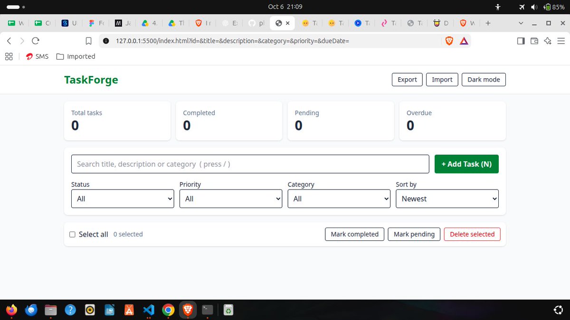
Task: Open the Ubuntu show applications button
Action: click(559, 310)
